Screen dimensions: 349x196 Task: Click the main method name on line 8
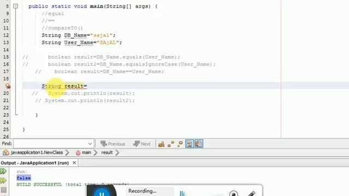97,6
